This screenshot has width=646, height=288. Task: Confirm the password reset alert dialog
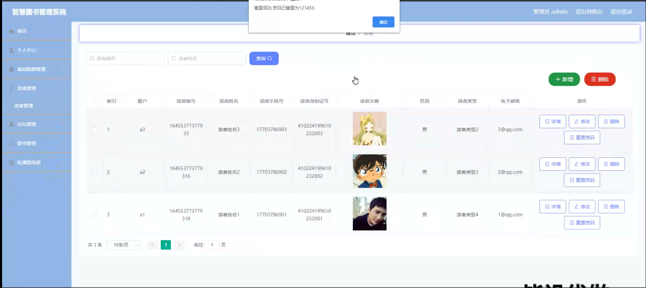(x=383, y=22)
